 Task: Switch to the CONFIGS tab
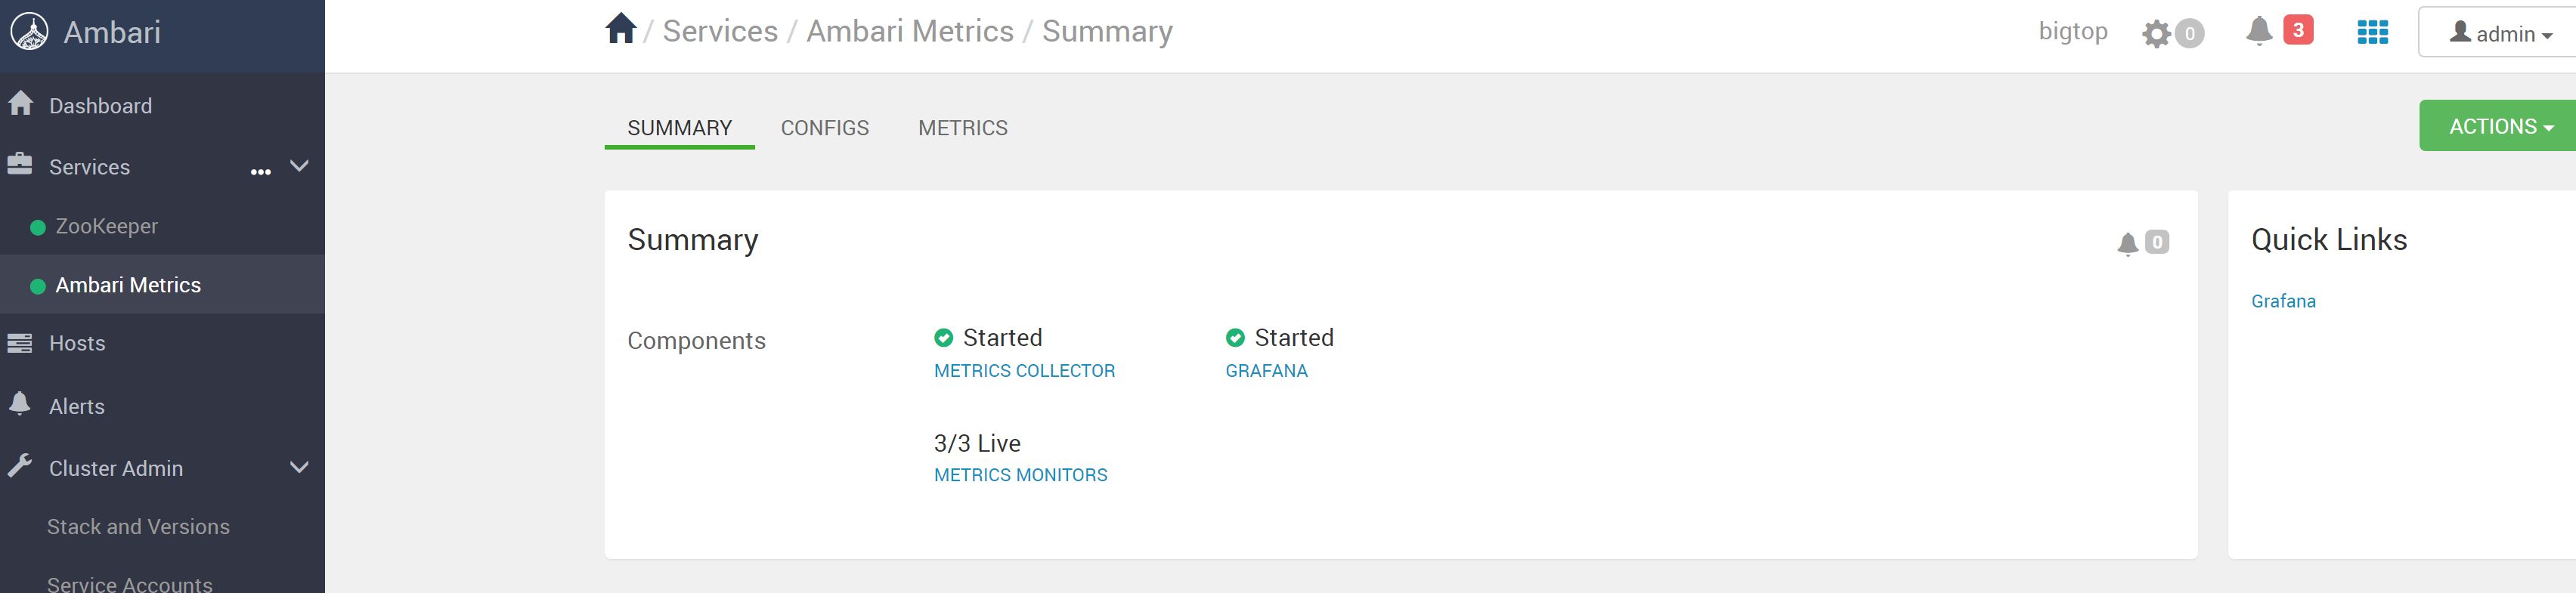coord(824,128)
